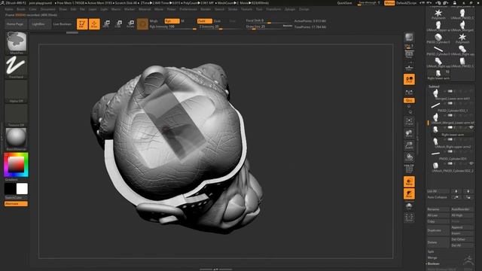Toggle the Zsub button

[217, 21]
